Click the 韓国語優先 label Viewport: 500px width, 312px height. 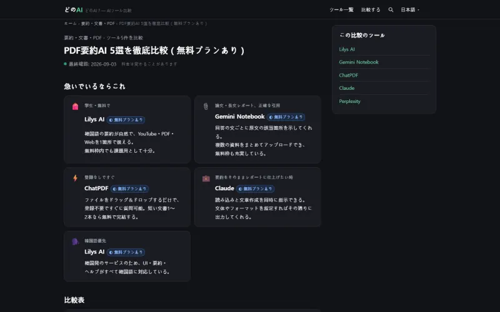(96, 241)
